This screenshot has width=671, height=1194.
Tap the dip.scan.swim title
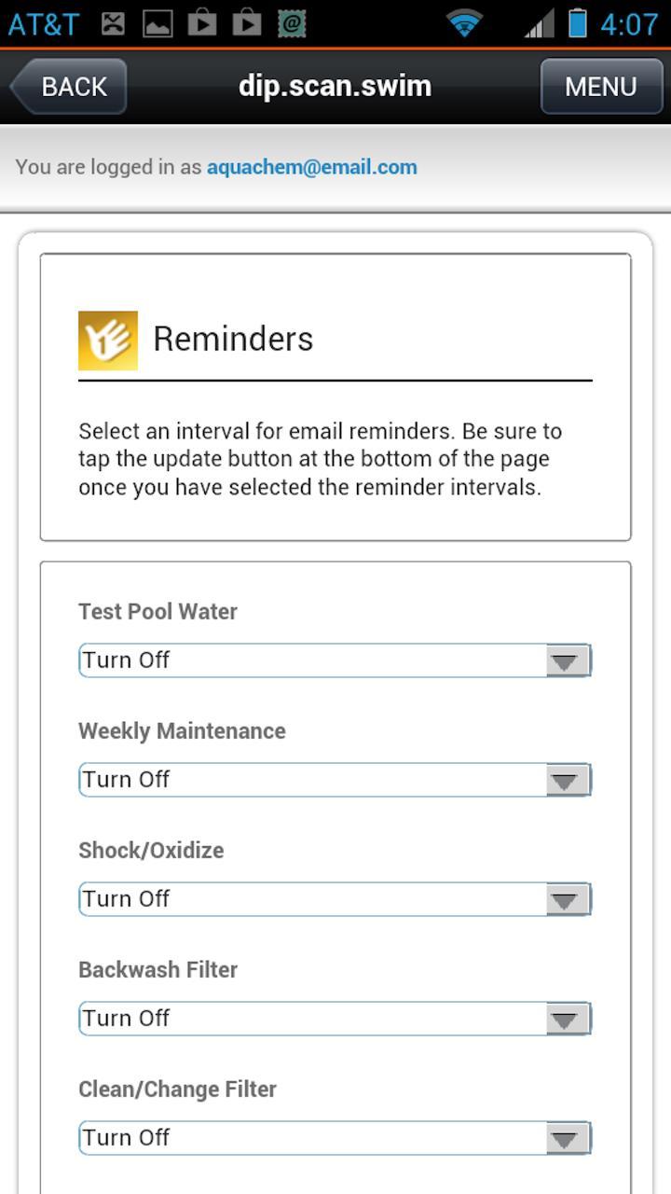(335, 87)
